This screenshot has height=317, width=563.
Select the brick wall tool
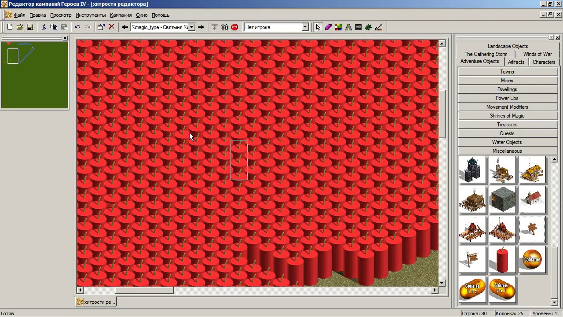pos(358,27)
